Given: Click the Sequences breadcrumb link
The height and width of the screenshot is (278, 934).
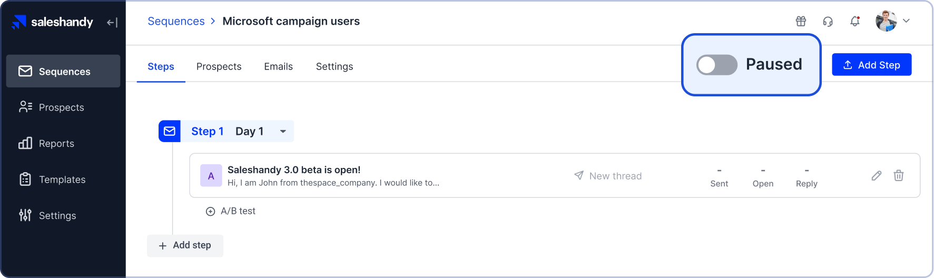Looking at the screenshot, I should pos(176,22).
